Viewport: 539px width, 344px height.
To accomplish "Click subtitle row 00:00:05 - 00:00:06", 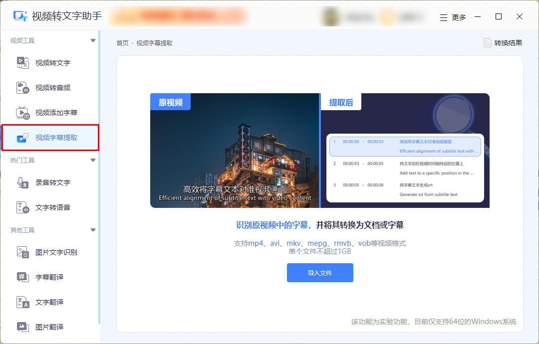I will (405, 189).
